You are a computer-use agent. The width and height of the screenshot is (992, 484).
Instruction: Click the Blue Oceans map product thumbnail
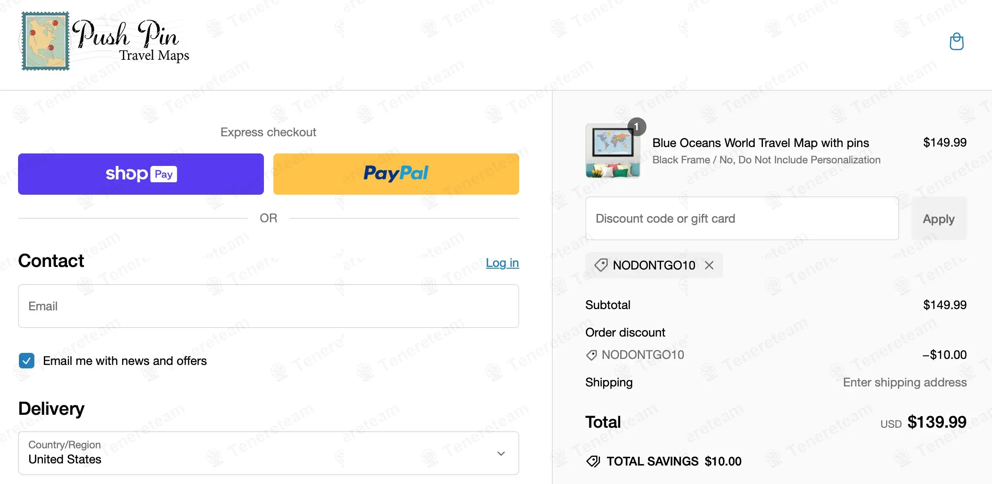tap(613, 151)
